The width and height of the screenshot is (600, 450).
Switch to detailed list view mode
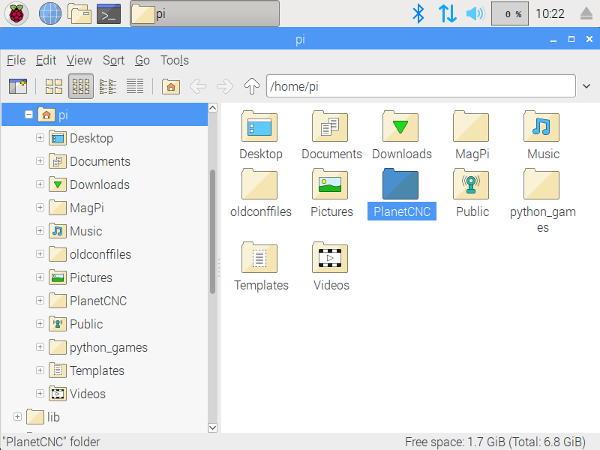tap(135, 86)
